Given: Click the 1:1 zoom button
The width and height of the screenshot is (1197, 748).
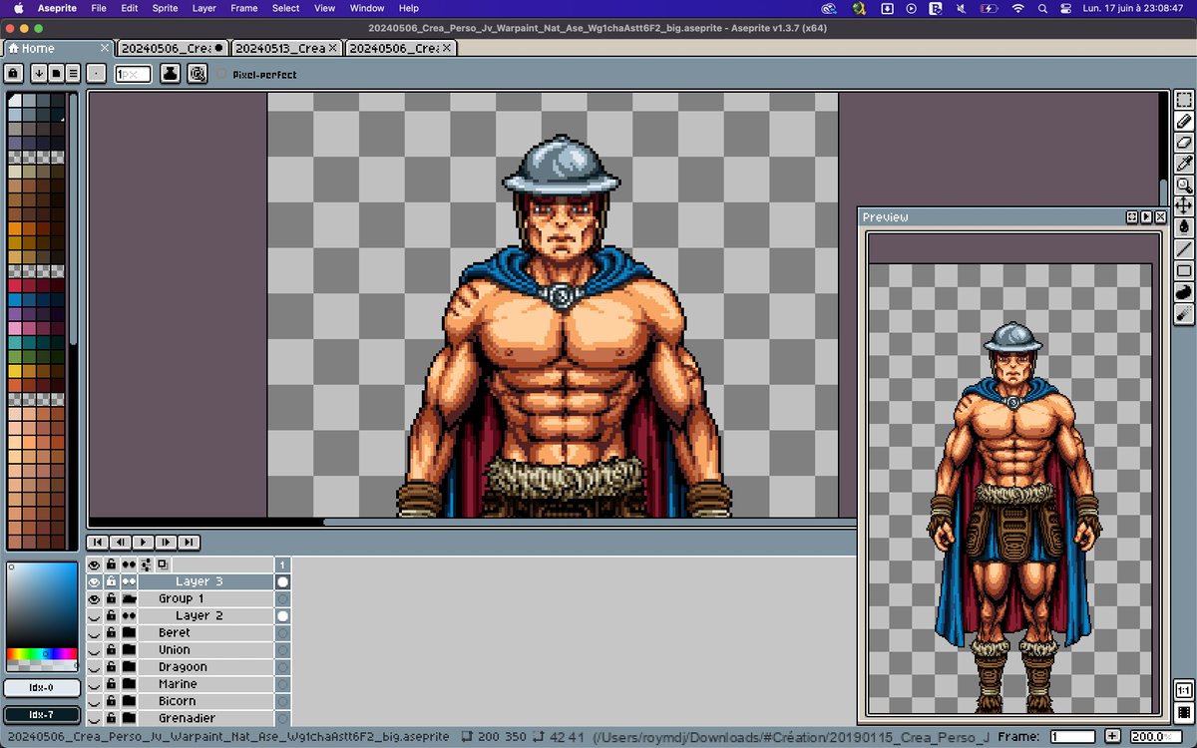Looking at the screenshot, I should pyautogui.click(x=1184, y=691).
